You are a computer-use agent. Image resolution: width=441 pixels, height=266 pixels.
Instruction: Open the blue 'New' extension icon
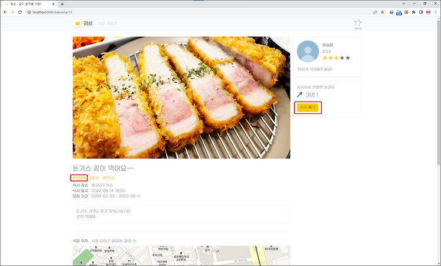(x=399, y=12)
